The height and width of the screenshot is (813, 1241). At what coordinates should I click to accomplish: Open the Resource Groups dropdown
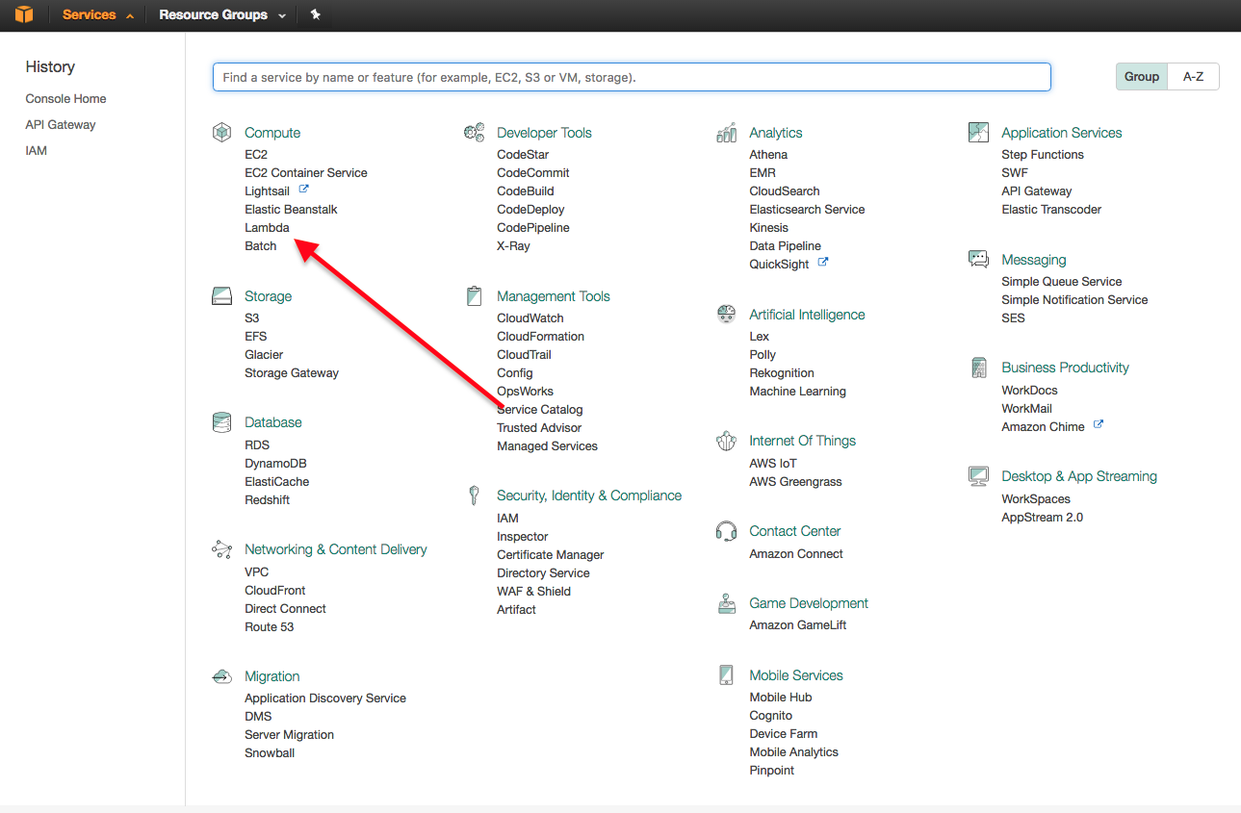tap(222, 15)
